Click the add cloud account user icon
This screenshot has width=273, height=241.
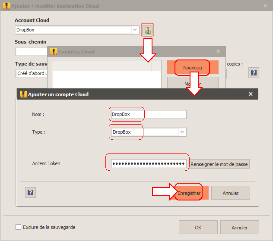click(x=147, y=30)
